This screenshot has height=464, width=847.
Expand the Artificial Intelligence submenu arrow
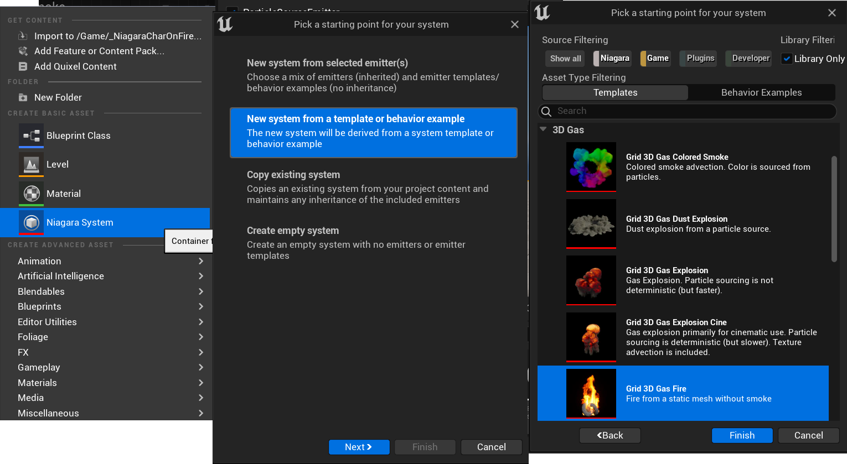(x=201, y=276)
